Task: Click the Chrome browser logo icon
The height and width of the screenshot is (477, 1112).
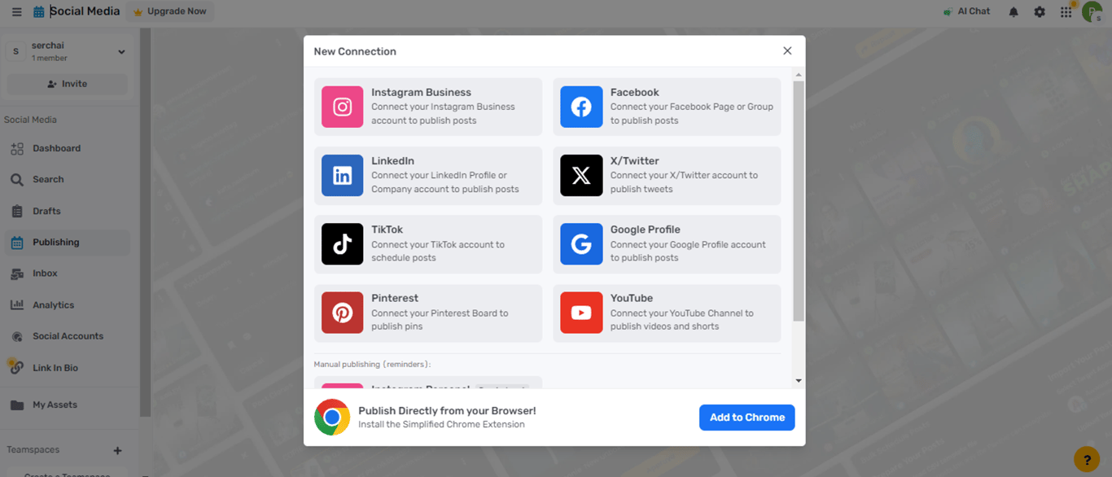Action: click(332, 417)
